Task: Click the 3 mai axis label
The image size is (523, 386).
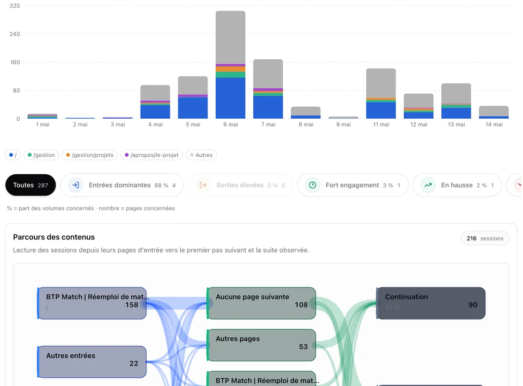Action: [x=118, y=124]
